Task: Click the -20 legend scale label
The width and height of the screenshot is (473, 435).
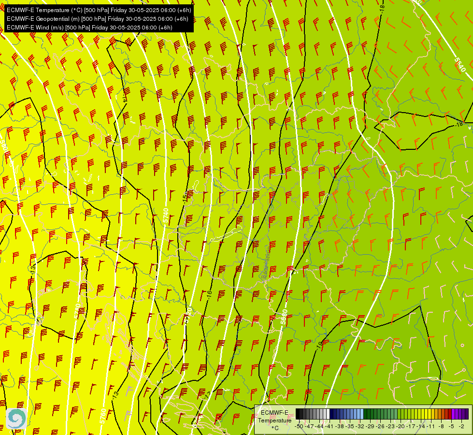Action: pos(401,426)
